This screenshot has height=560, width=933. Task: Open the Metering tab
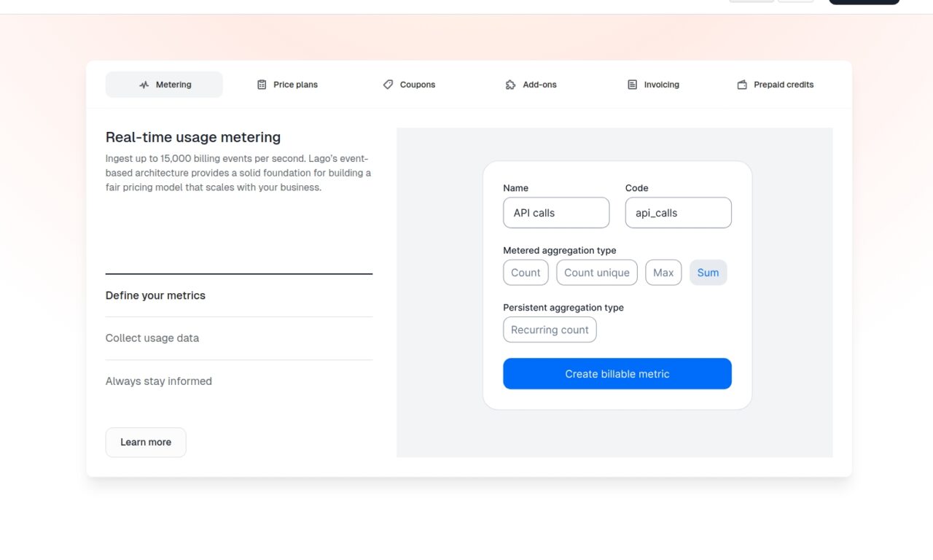click(x=164, y=85)
